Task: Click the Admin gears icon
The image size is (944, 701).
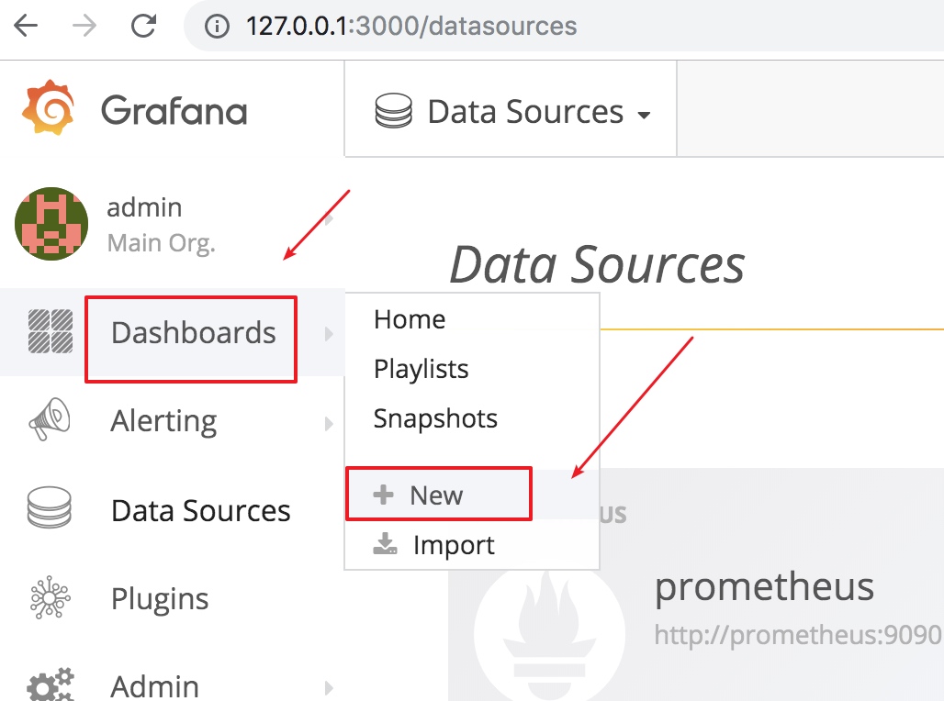Action: coord(51,684)
